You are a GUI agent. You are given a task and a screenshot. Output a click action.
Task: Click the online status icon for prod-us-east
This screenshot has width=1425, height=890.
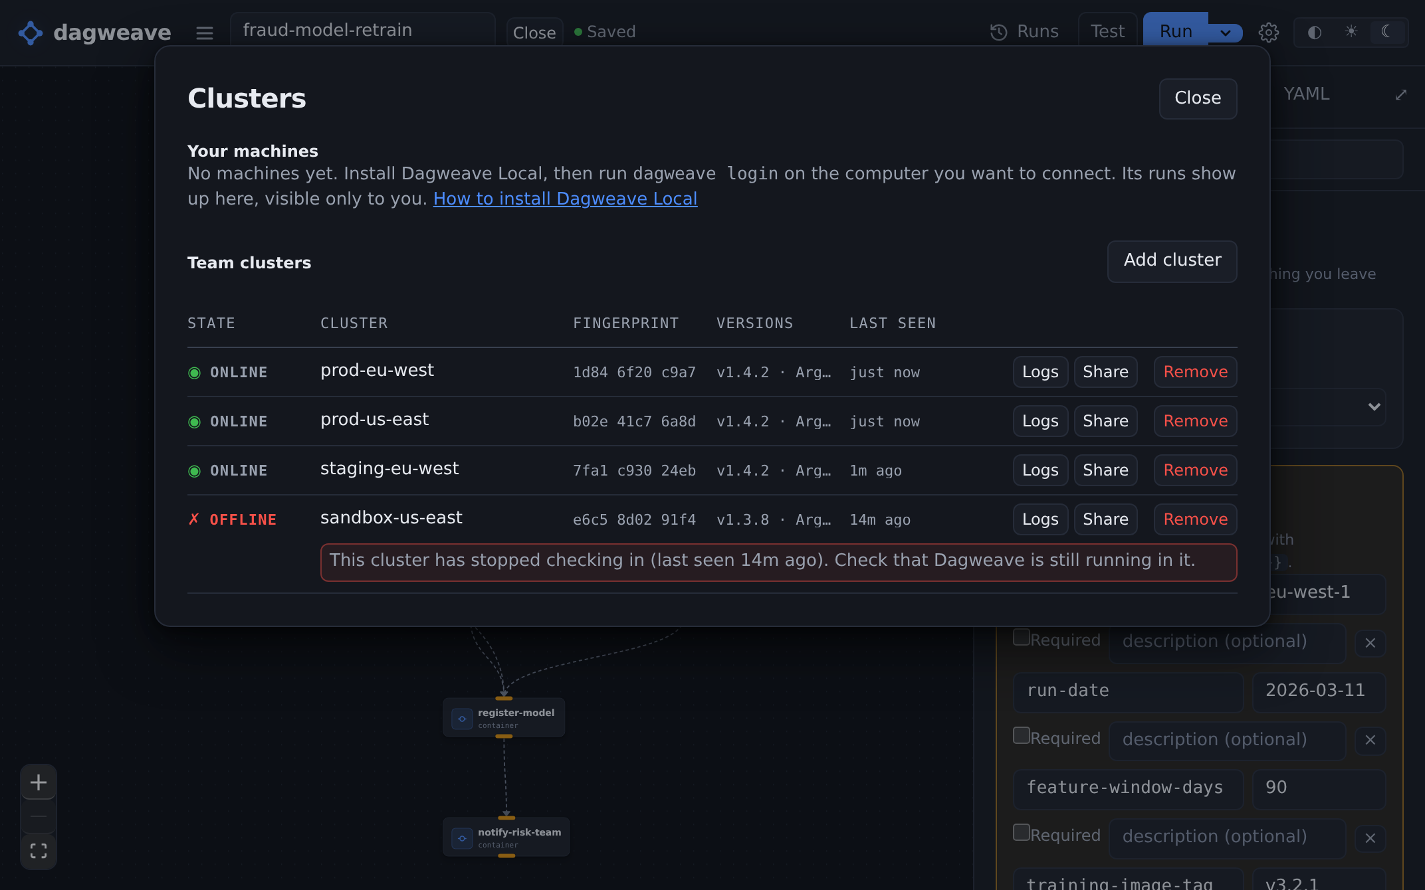click(194, 422)
